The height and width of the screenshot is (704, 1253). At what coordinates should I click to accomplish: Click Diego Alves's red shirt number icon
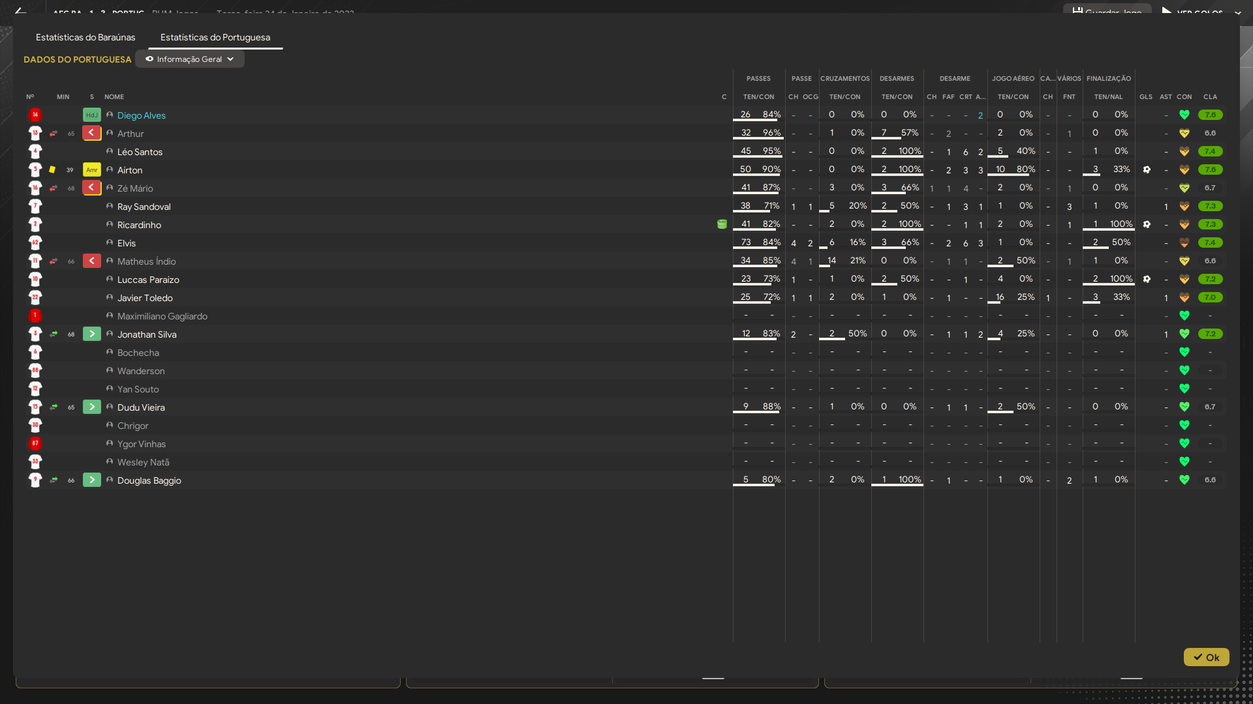coord(35,115)
